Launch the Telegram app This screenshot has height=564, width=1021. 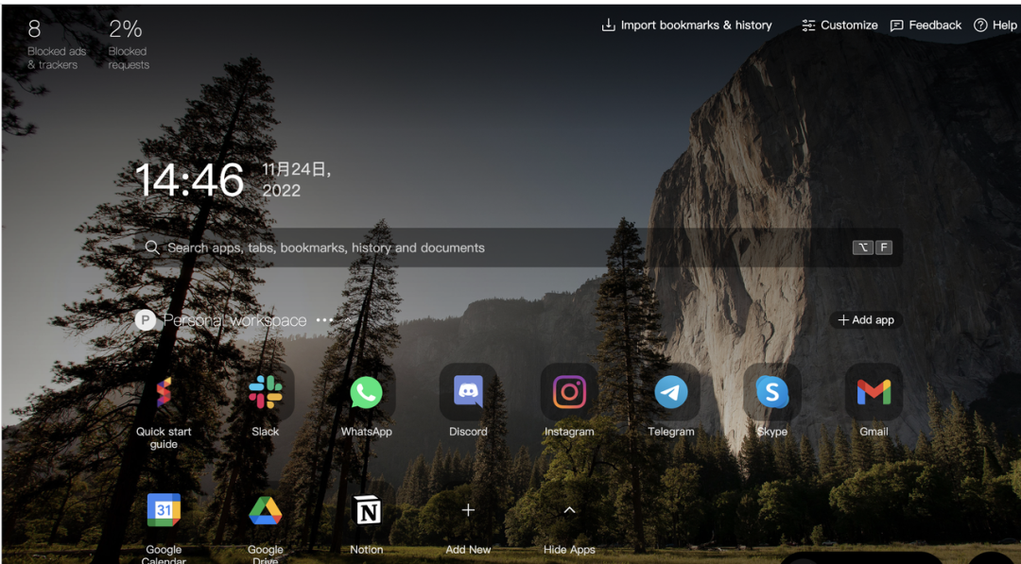(x=670, y=392)
